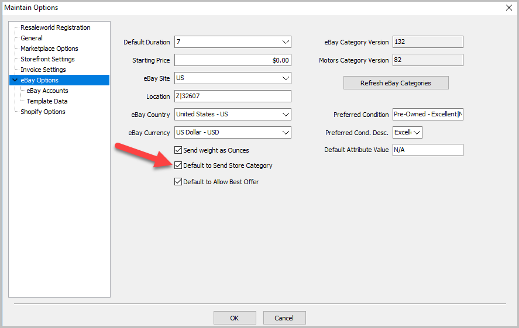Click the OK button

pyautogui.click(x=235, y=317)
